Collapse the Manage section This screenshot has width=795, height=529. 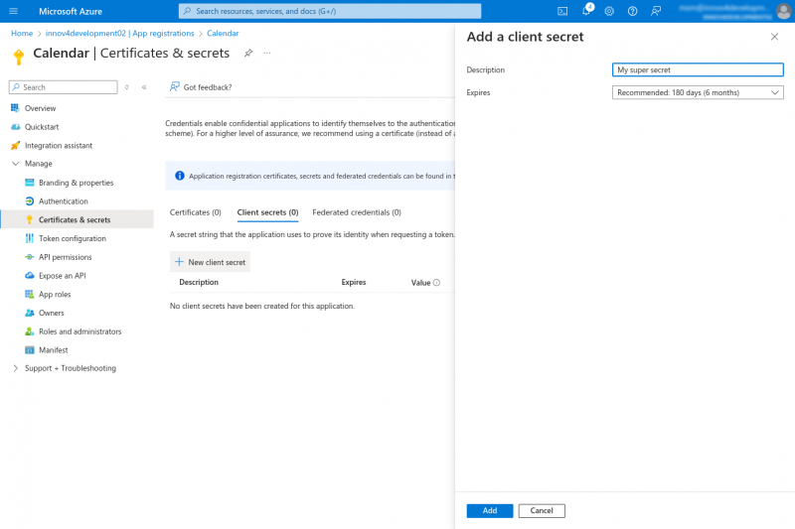click(15, 164)
